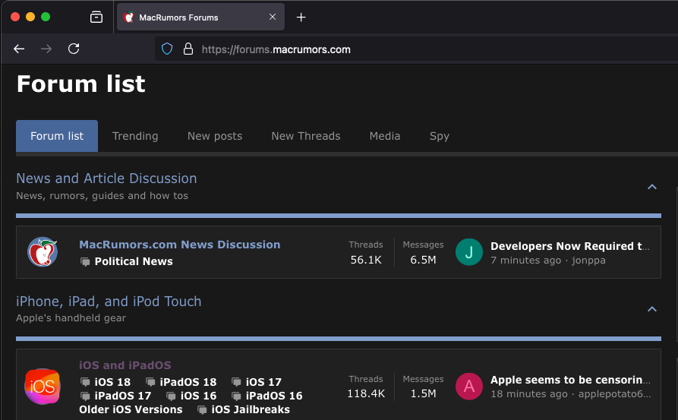The image size is (678, 420).
Task: Open latest thread 'Developers Now Required t...'
Action: point(570,246)
